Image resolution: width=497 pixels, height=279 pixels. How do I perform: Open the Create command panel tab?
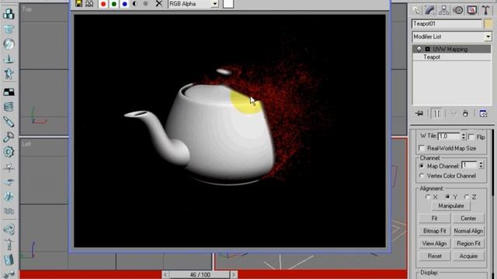[416, 10]
